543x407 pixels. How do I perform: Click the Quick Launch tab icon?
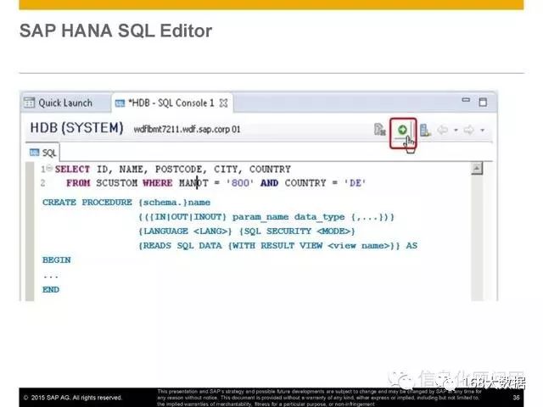click(x=29, y=103)
